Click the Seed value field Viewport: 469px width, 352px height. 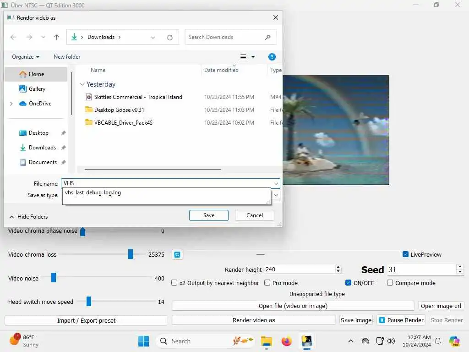[x=421, y=269]
